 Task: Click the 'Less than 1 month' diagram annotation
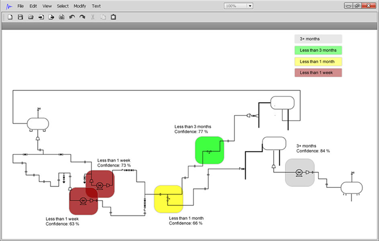click(186, 218)
